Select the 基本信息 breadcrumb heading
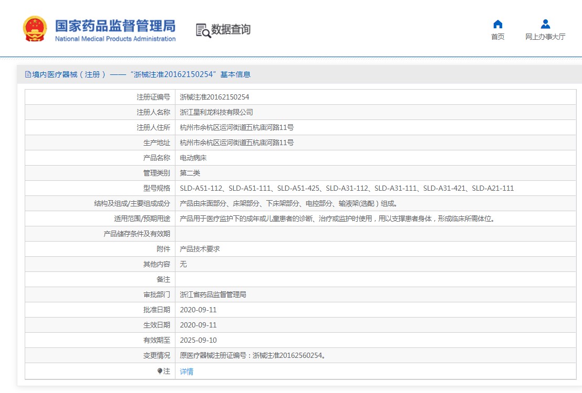 [235, 74]
